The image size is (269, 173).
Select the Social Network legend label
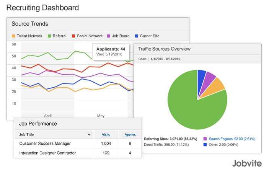(x=90, y=36)
